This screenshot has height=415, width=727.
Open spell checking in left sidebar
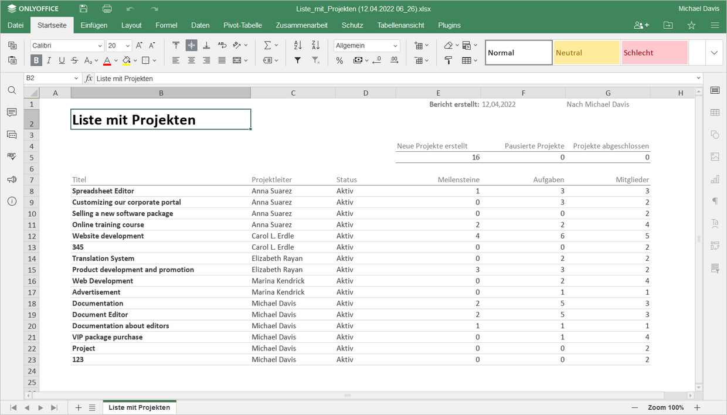point(12,157)
